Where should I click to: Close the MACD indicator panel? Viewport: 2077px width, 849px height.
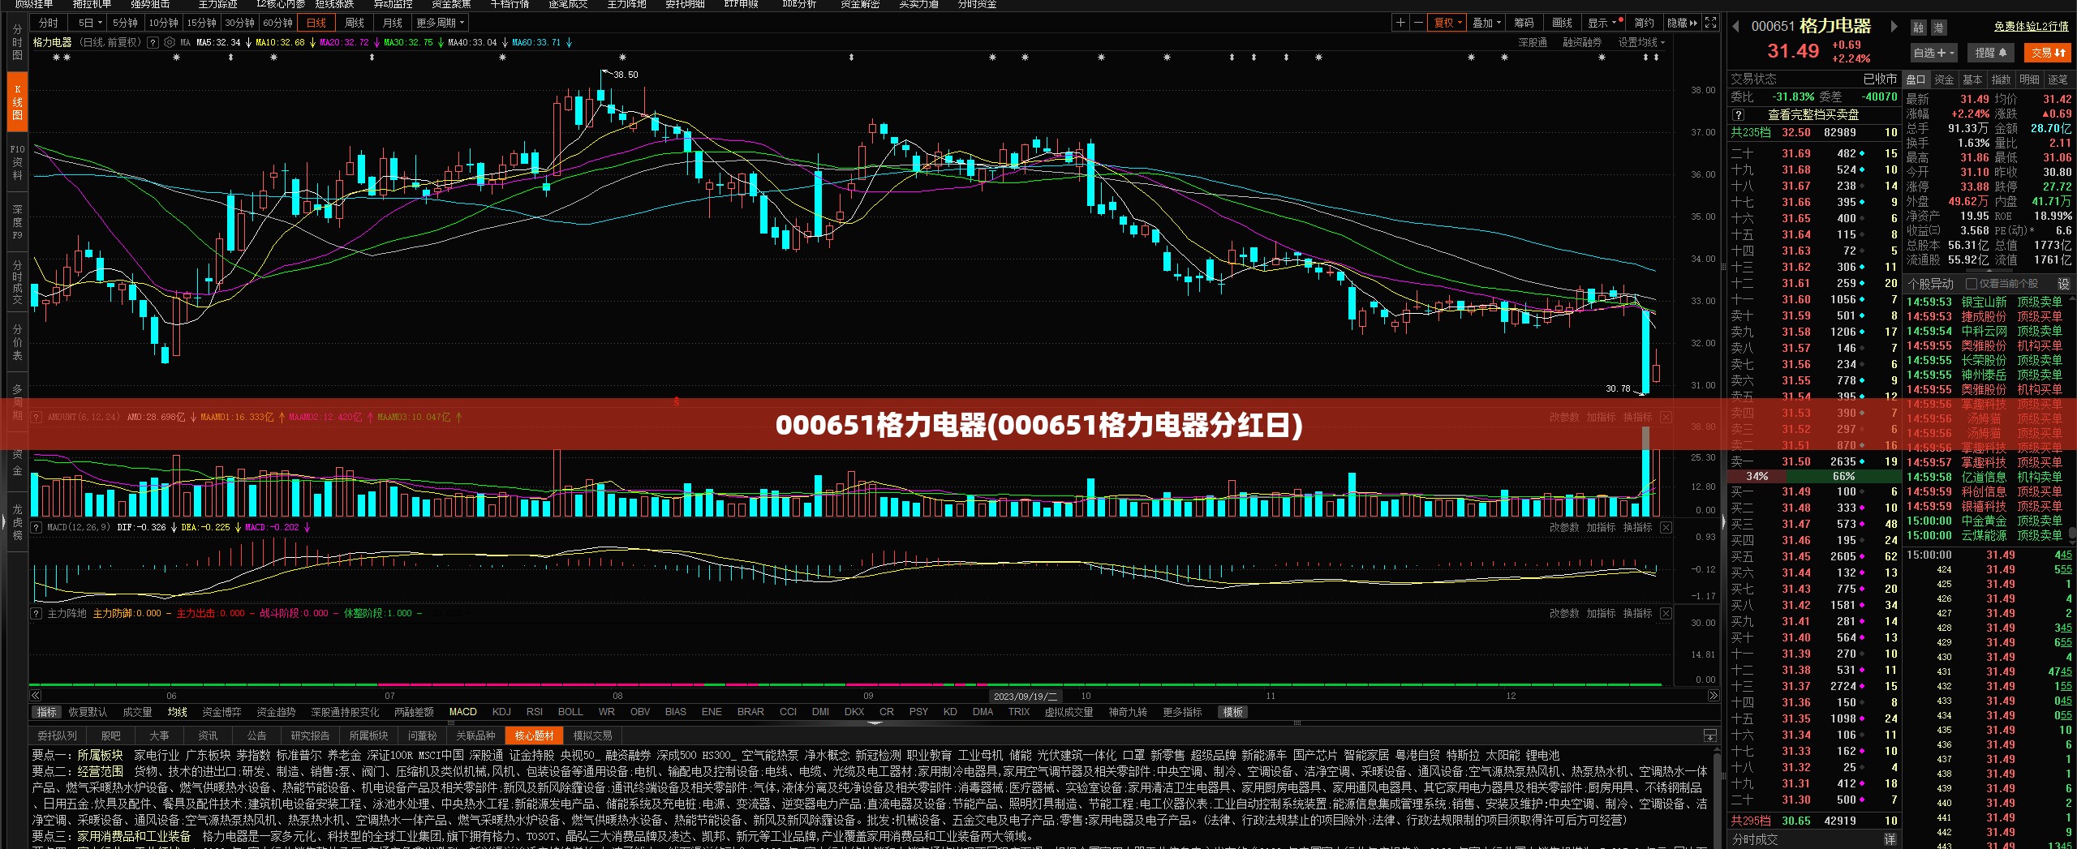[x=1666, y=527]
